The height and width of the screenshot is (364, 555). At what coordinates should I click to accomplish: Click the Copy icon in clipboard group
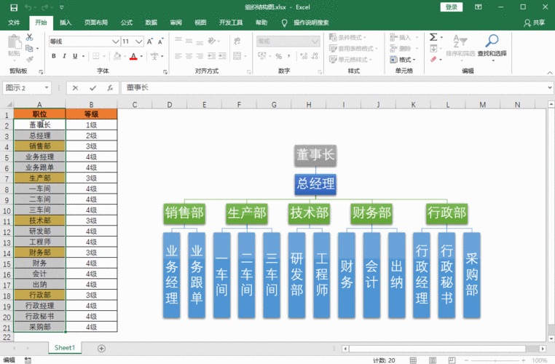[x=29, y=48]
